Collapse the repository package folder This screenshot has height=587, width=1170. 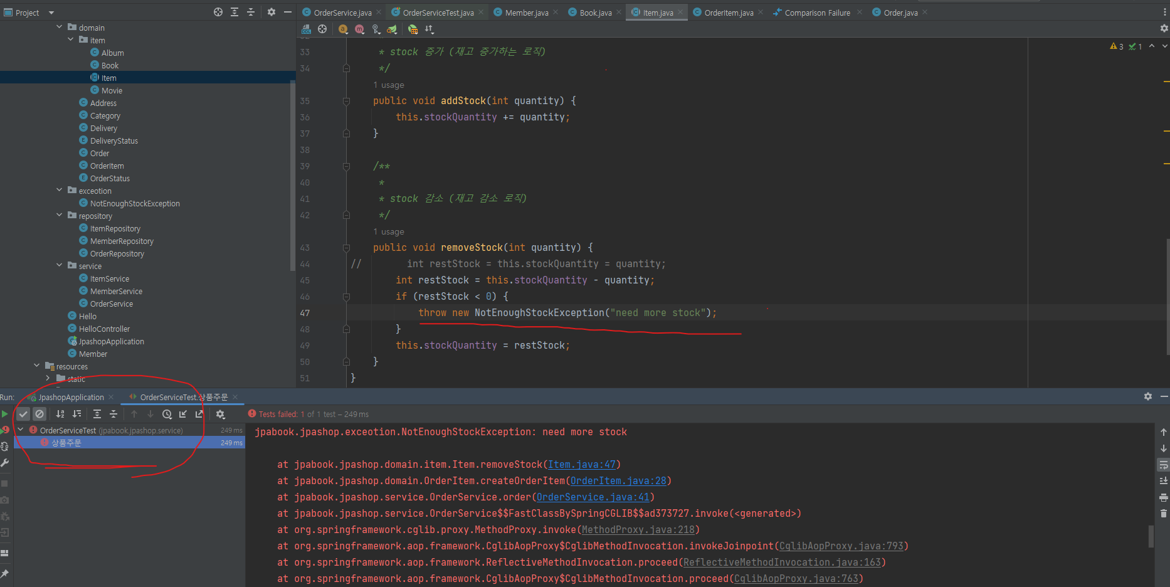click(60, 215)
